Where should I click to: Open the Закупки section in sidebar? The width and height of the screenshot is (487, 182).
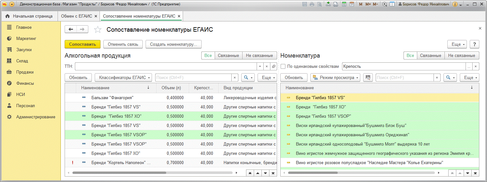(x=24, y=50)
